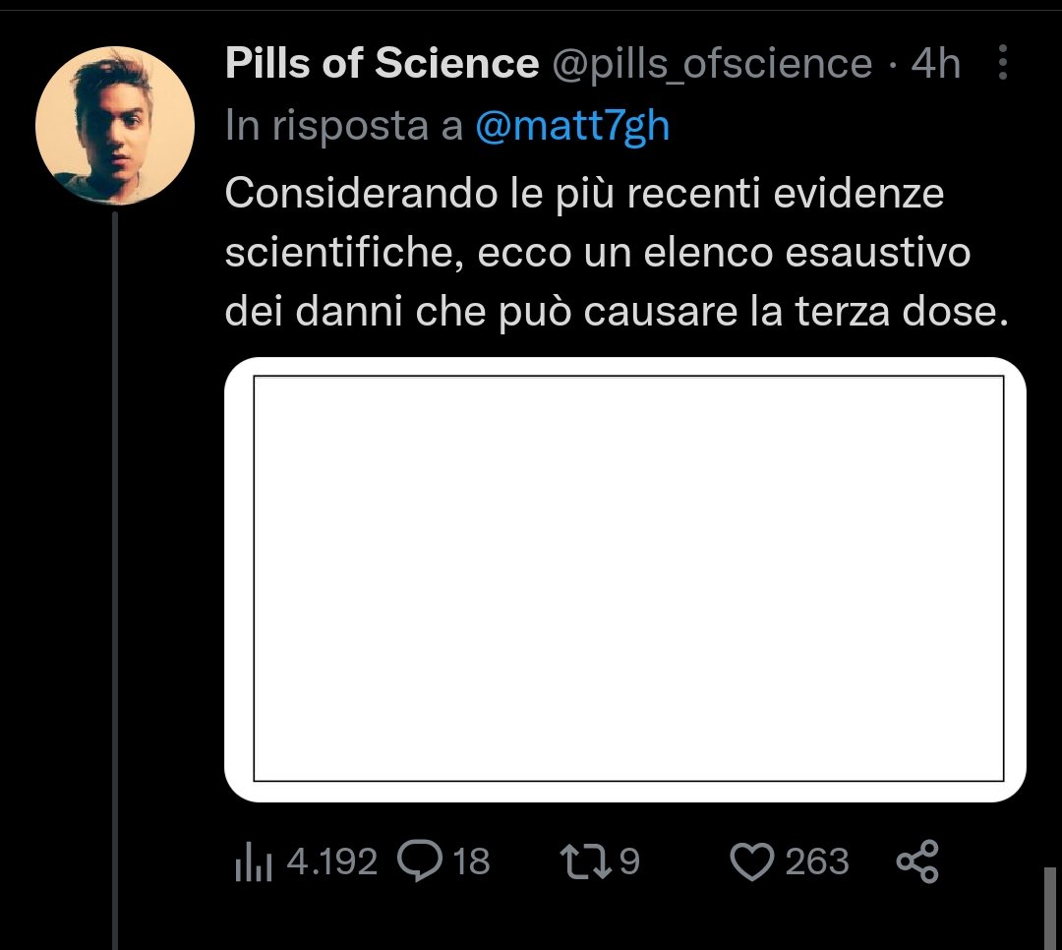Click the 263 likes count
The width and height of the screenshot is (1062, 950).
[x=816, y=862]
